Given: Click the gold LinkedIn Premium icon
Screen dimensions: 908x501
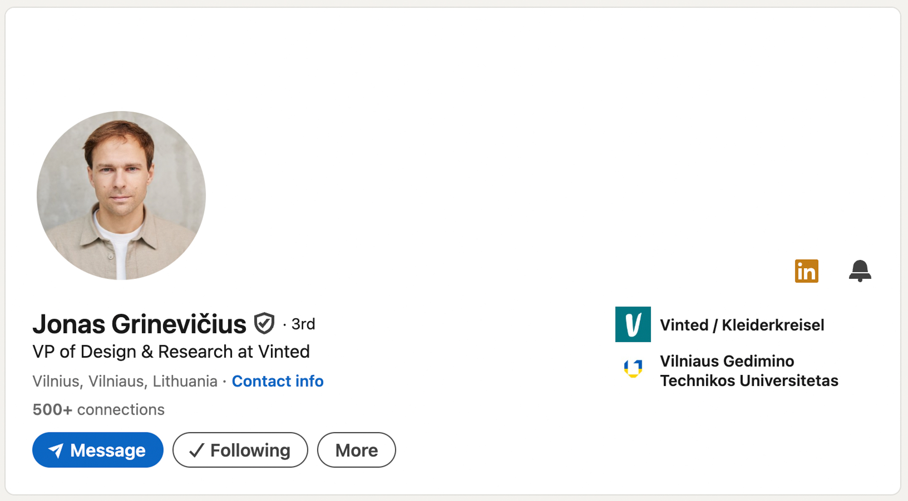Looking at the screenshot, I should pyautogui.click(x=806, y=271).
